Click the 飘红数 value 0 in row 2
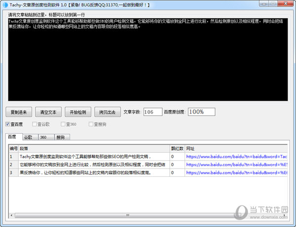Screen dimensions: 296x227 coord(172,165)
